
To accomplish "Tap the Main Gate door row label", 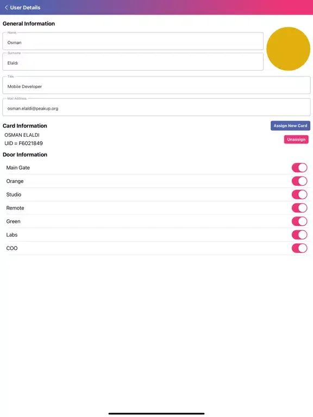I will pyautogui.click(x=18, y=168).
